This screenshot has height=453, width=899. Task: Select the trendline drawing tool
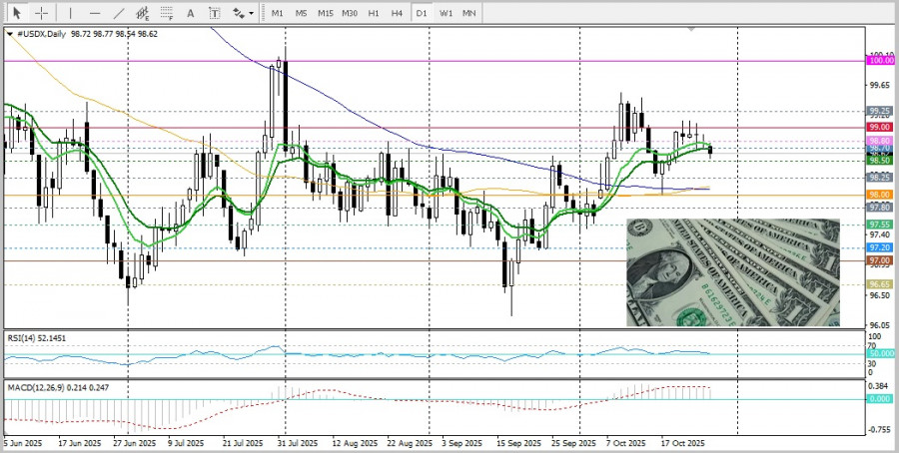pos(119,13)
